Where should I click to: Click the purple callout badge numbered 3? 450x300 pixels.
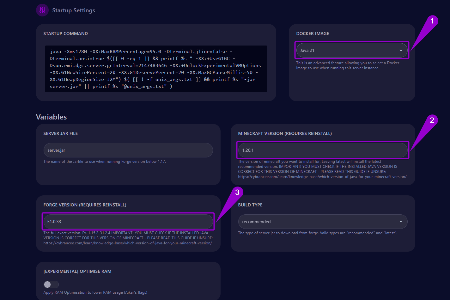click(238, 191)
